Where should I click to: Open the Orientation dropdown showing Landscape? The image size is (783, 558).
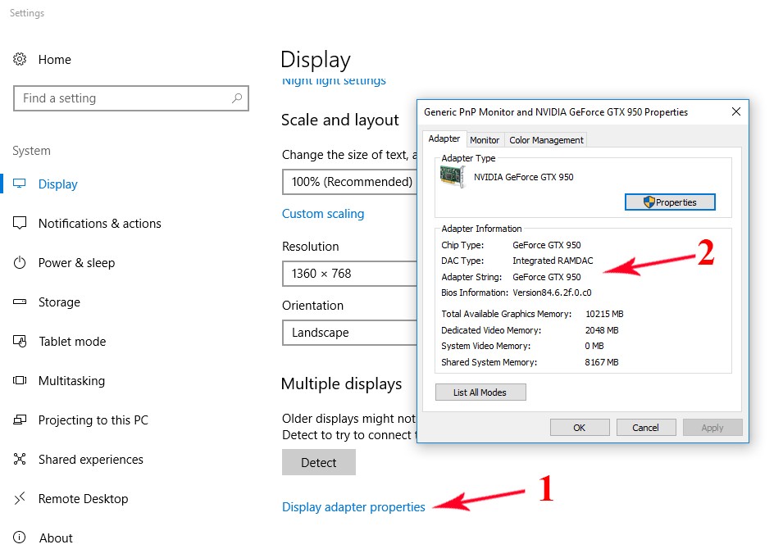coord(350,333)
